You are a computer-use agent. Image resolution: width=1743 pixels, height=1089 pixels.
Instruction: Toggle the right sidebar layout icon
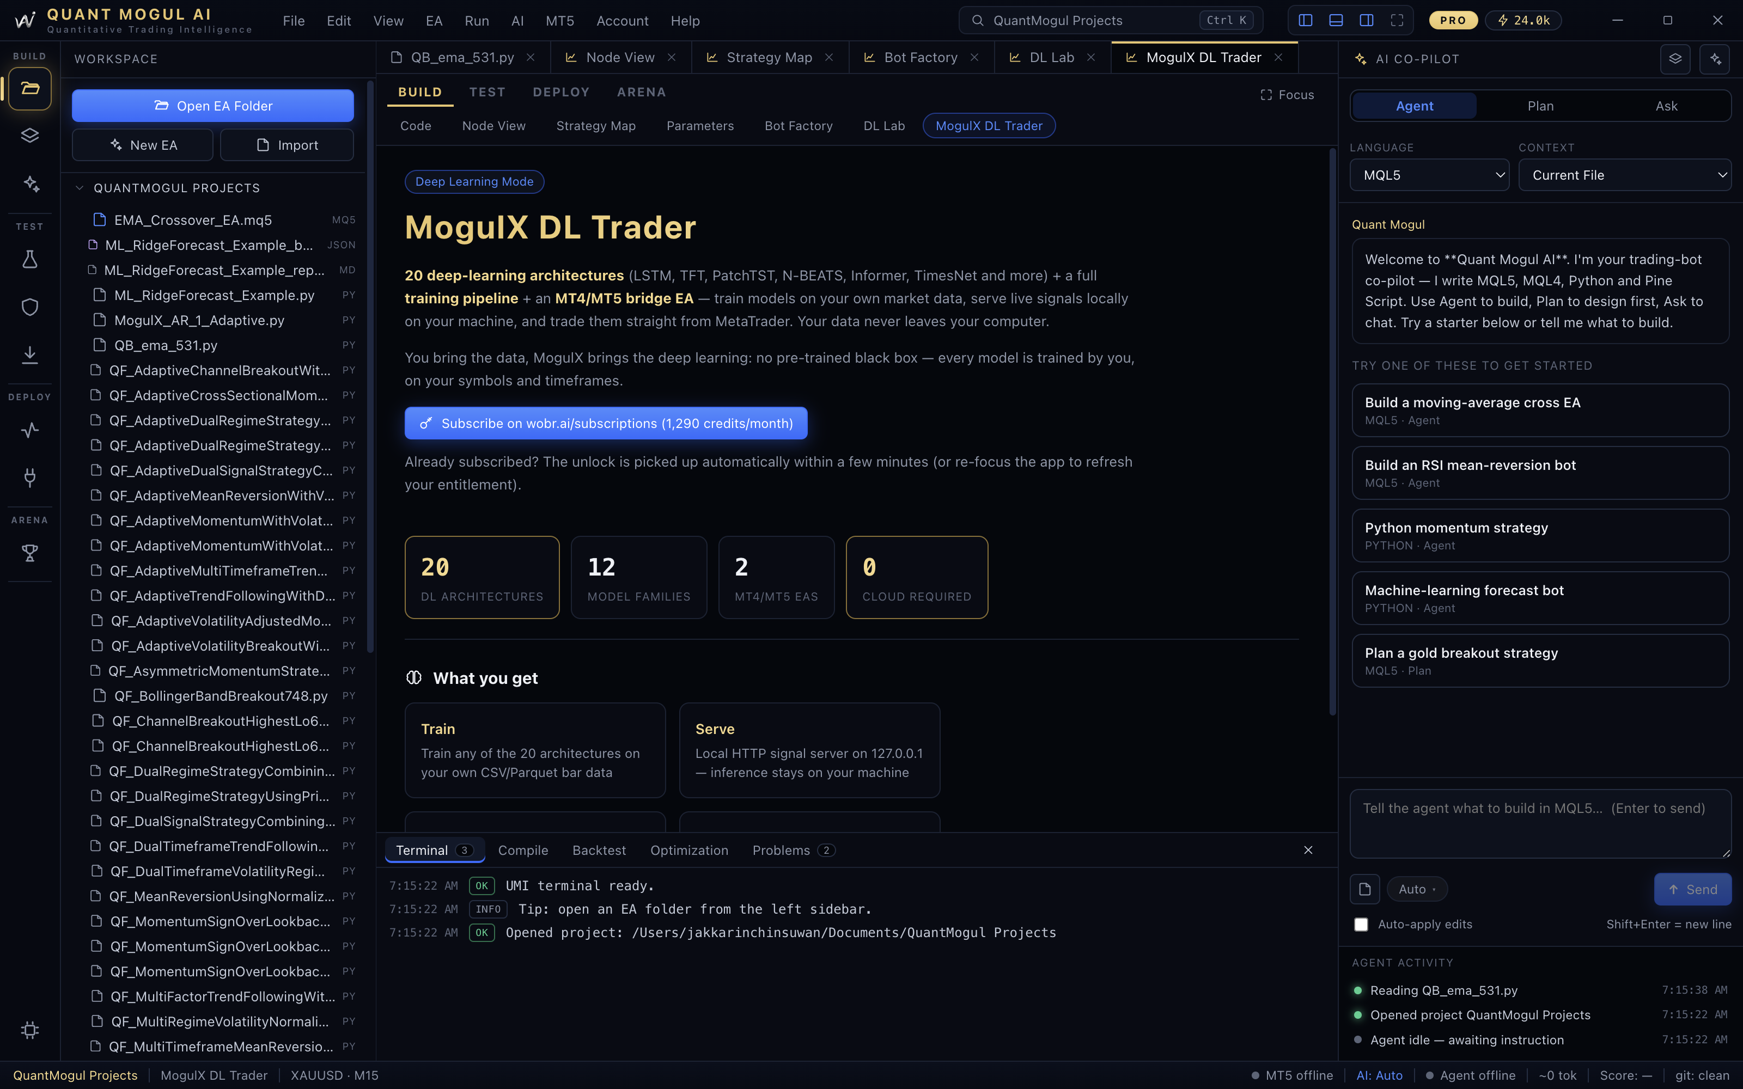pos(1366,20)
